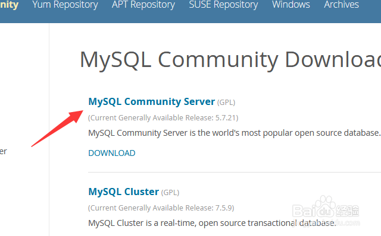Image resolution: width=381 pixels, height=236 pixels.
Task: Click the (GPL) label beside MySQL Cluster
Action: coord(170,193)
